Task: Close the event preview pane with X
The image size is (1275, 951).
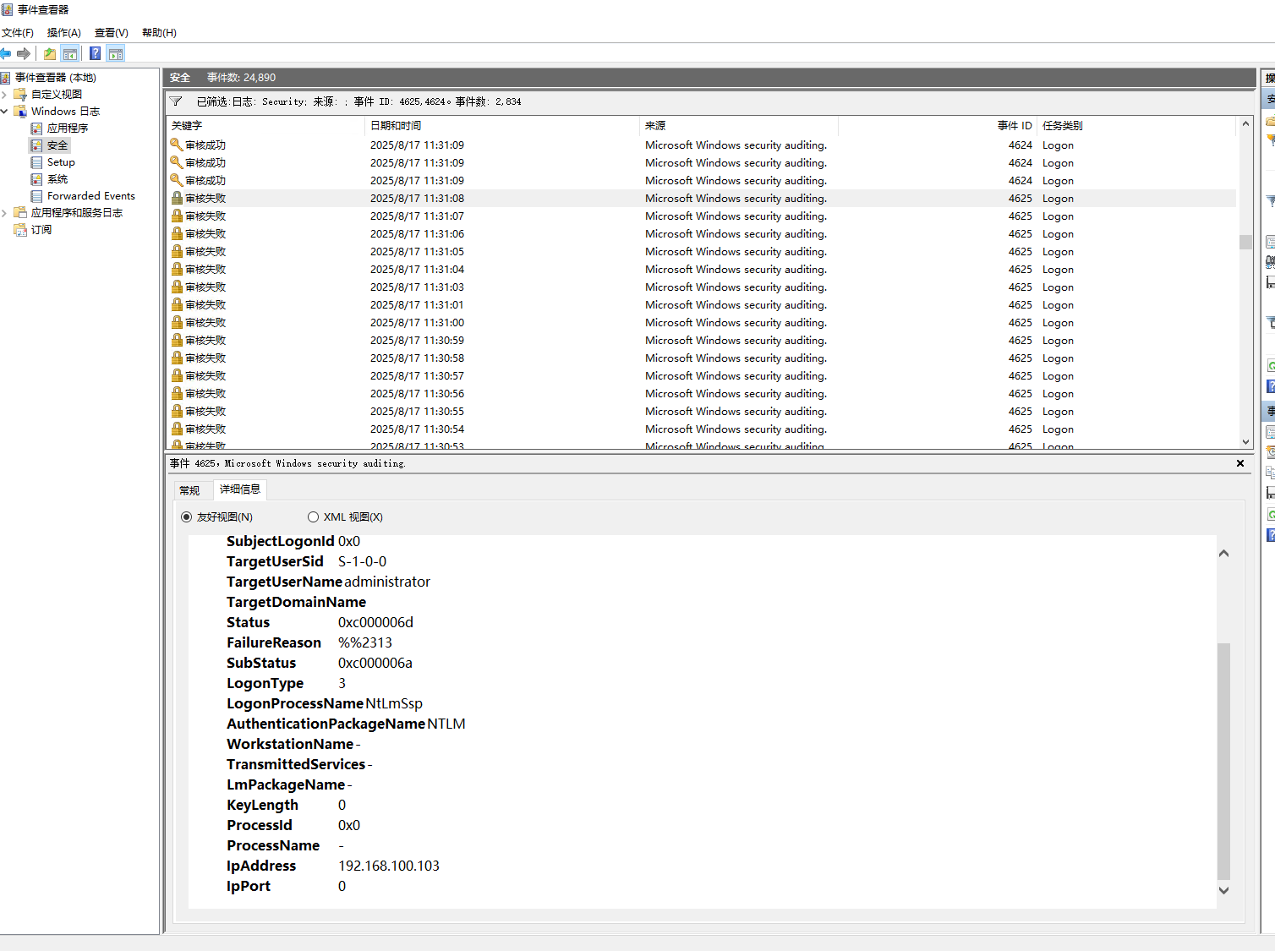Action: (x=1239, y=463)
